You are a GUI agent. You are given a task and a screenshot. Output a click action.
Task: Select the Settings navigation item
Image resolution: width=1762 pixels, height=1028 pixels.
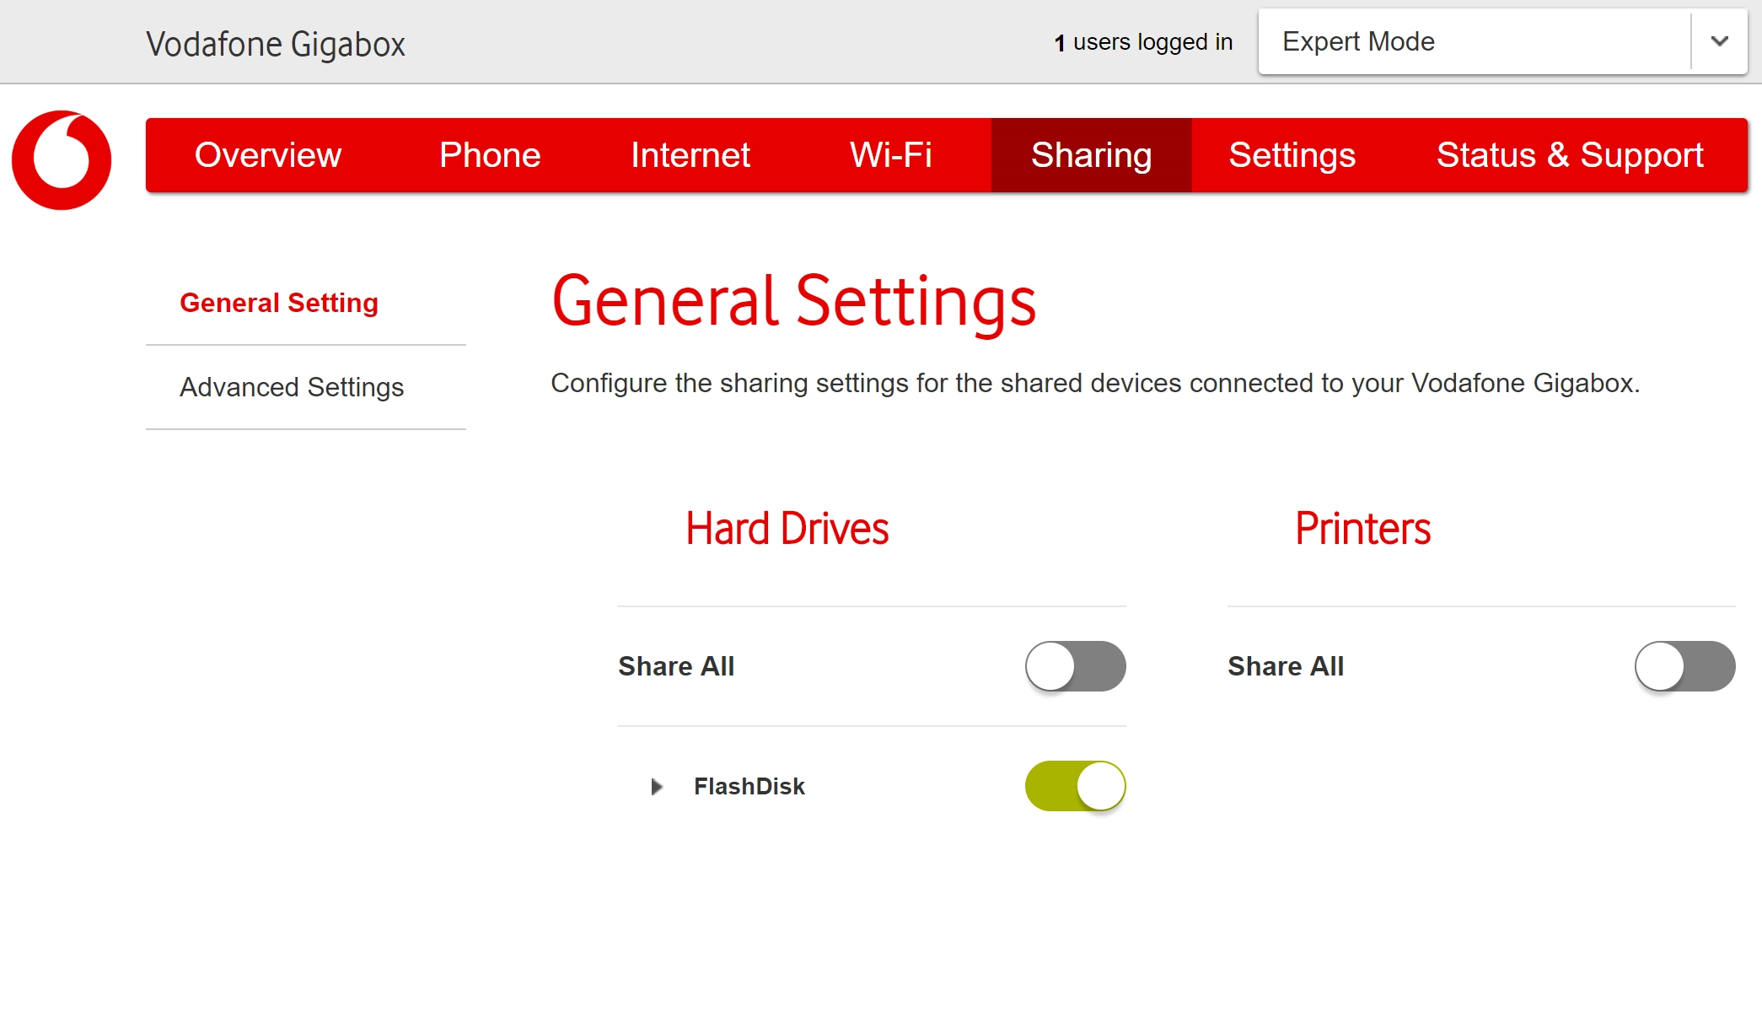(1292, 154)
